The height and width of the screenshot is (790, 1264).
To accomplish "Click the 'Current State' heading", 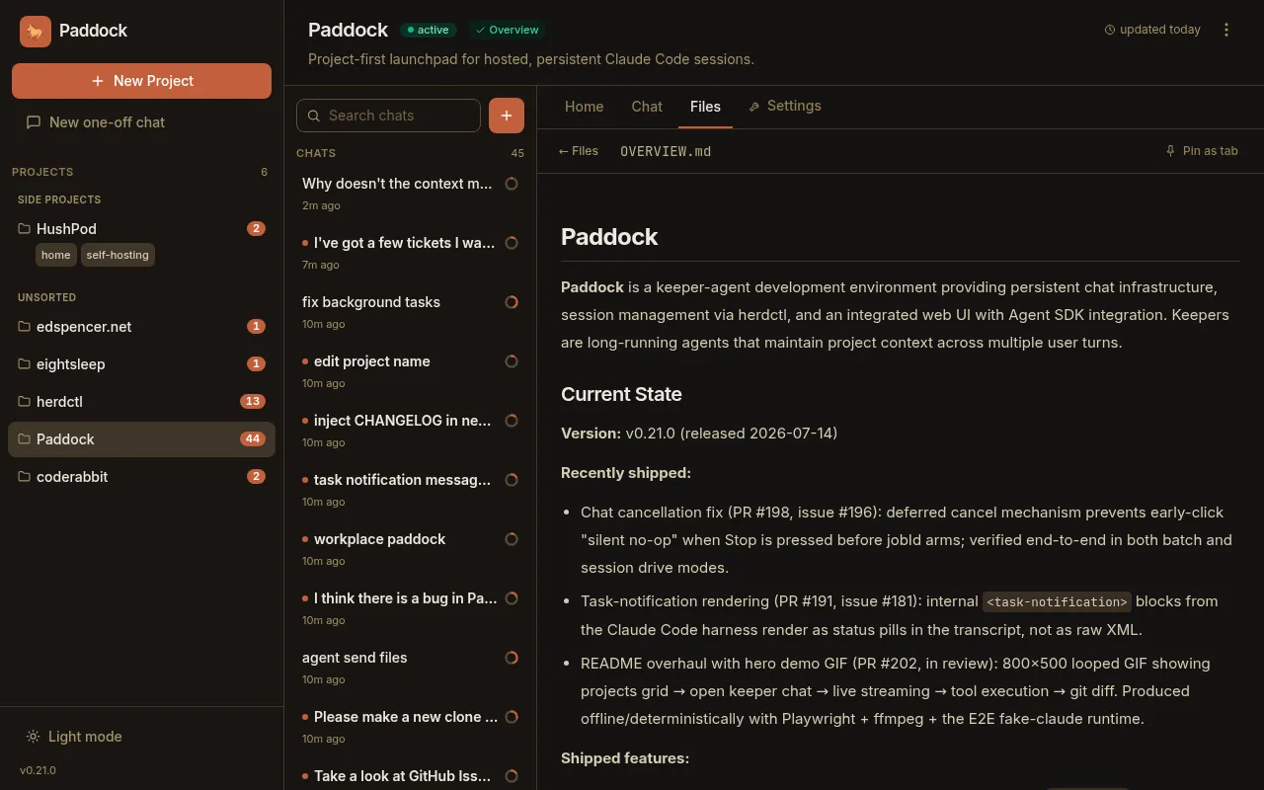I will click(621, 394).
